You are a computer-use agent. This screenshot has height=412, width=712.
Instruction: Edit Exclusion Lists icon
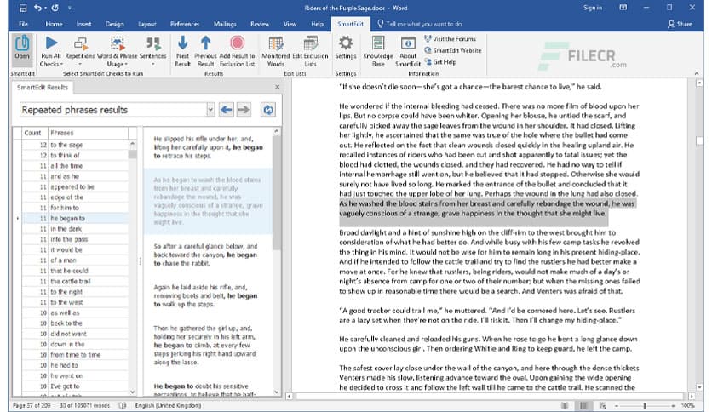(x=310, y=43)
